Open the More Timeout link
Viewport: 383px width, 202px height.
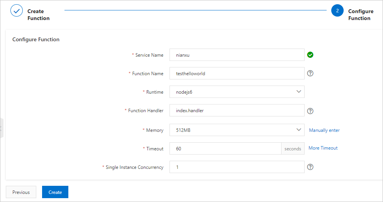click(x=323, y=148)
